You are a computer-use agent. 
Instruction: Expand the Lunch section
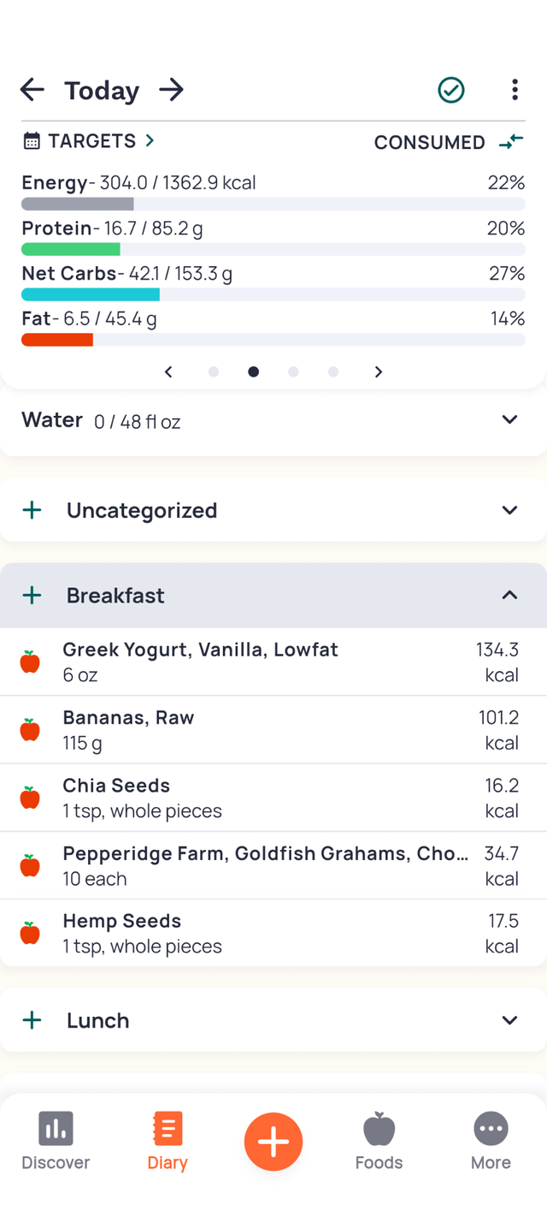[509, 1020]
